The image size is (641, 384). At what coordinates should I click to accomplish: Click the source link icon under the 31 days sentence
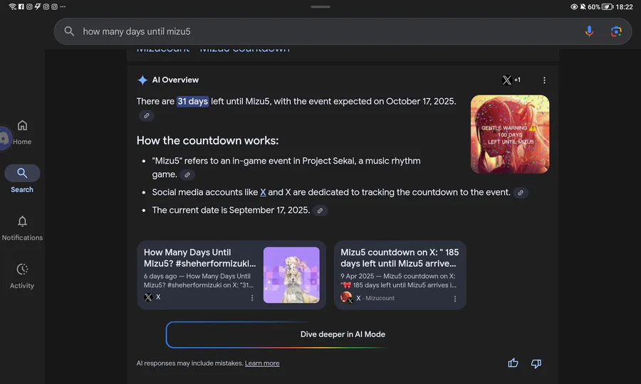146,115
